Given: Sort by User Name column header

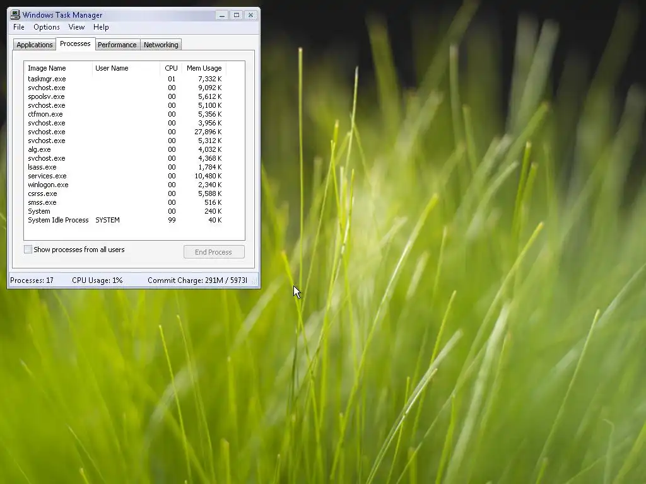Looking at the screenshot, I should pyautogui.click(x=126, y=68).
